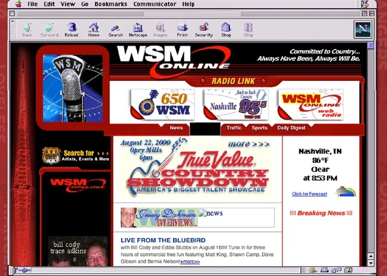Open the Nashville 95.5 radio link
Viewport: 387px width, 276px height.
click(236, 104)
